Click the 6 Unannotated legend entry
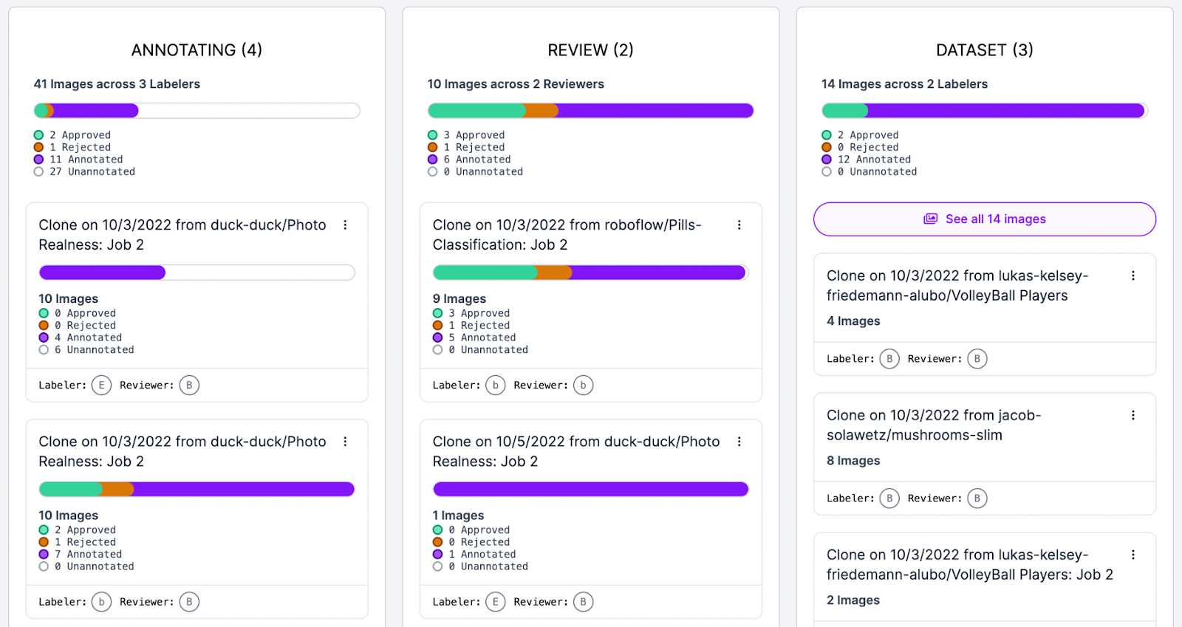 (86, 350)
